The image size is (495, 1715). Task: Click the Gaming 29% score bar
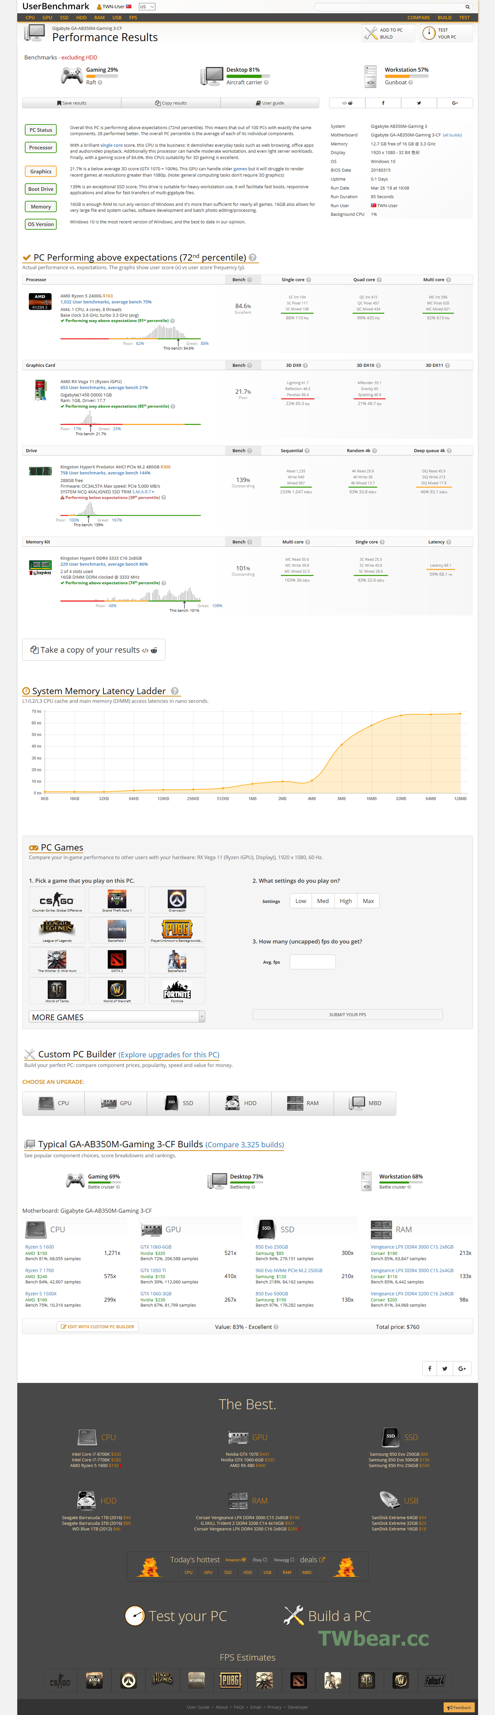tap(102, 77)
